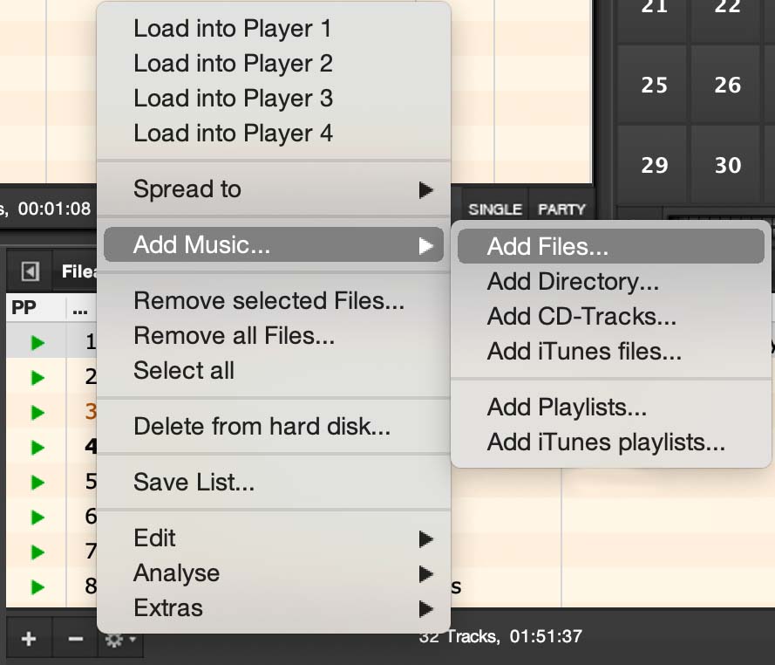
Task: Enable SINGLE playback mode
Action: coord(494,209)
